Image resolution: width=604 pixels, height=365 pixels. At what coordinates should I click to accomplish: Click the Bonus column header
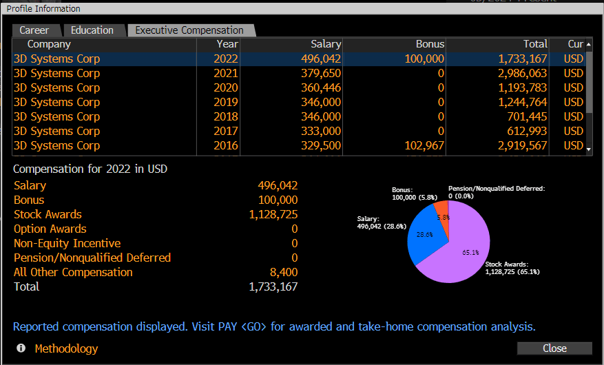pyautogui.click(x=394, y=45)
